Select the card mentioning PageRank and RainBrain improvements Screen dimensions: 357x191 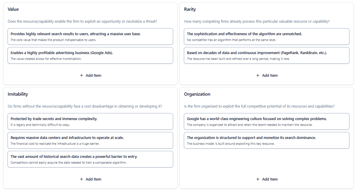[x=267, y=55]
